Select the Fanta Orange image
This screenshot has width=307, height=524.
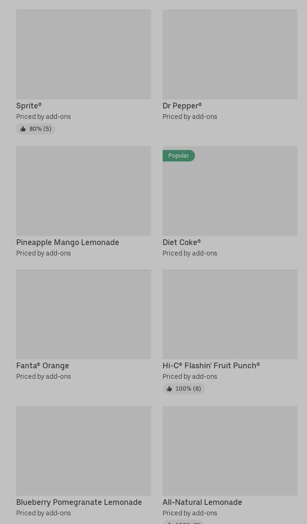pos(83,314)
